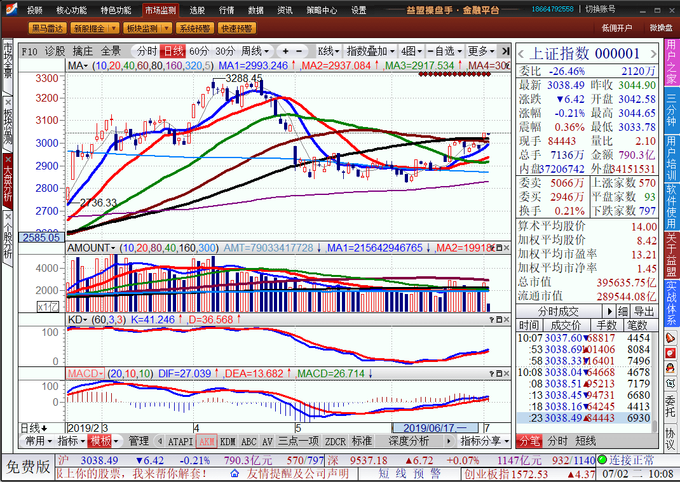680x482 pixels.
Task: Toggle the 细 detail button
Action: (x=623, y=311)
